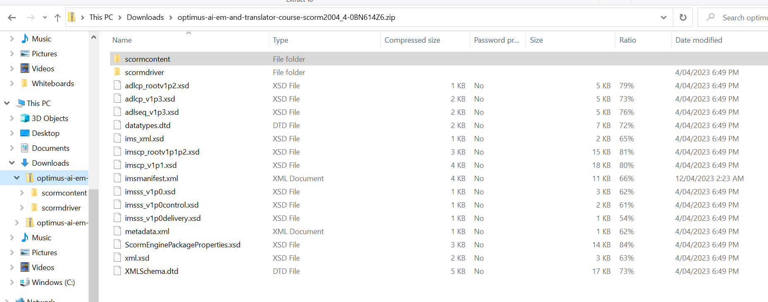Open the recent locations dropdown chevron
This screenshot has width=768, height=302.
click(45, 17)
